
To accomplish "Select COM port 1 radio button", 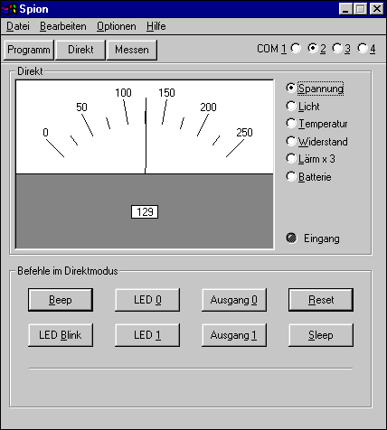I will tap(296, 48).
